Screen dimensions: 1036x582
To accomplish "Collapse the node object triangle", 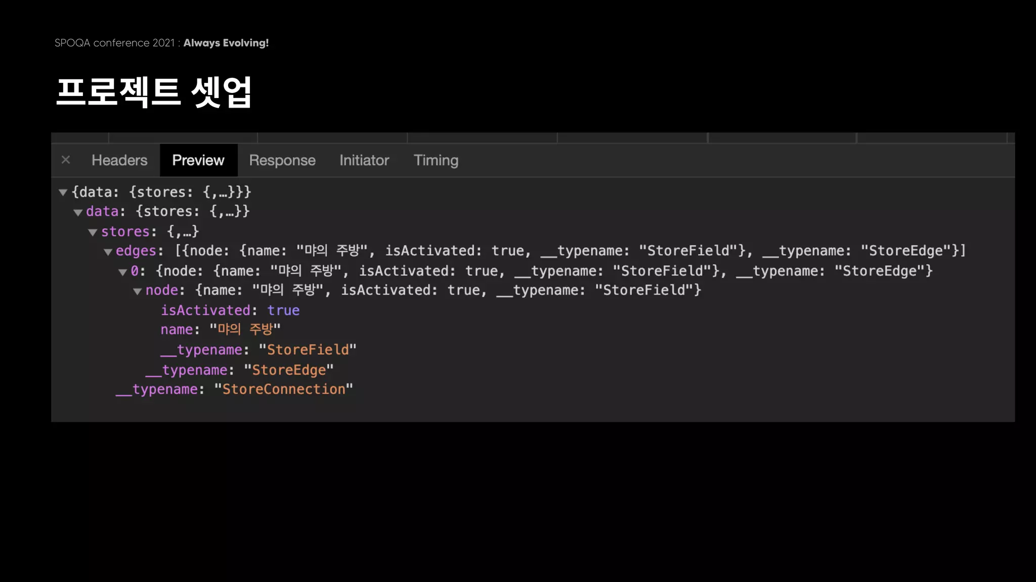I will pos(137,291).
